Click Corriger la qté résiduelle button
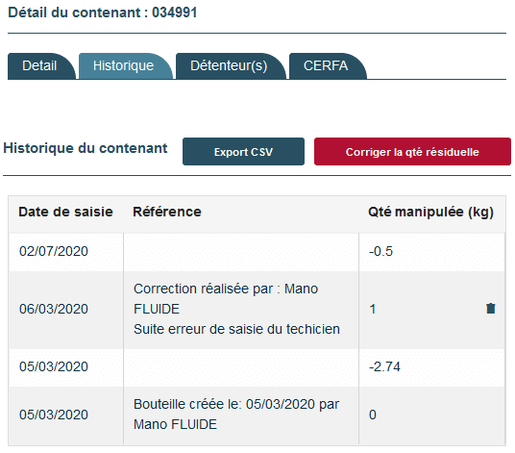This screenshot has width=515, height=453. click(x=412, y=152)
